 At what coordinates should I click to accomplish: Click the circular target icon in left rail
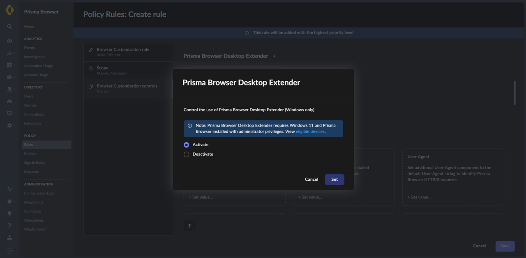[9, 41]
